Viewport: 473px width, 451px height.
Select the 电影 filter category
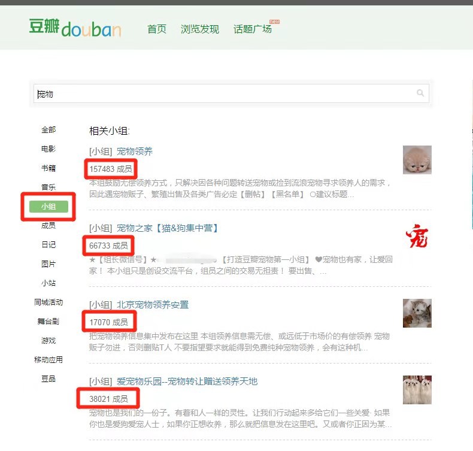(x=48, y=149)
